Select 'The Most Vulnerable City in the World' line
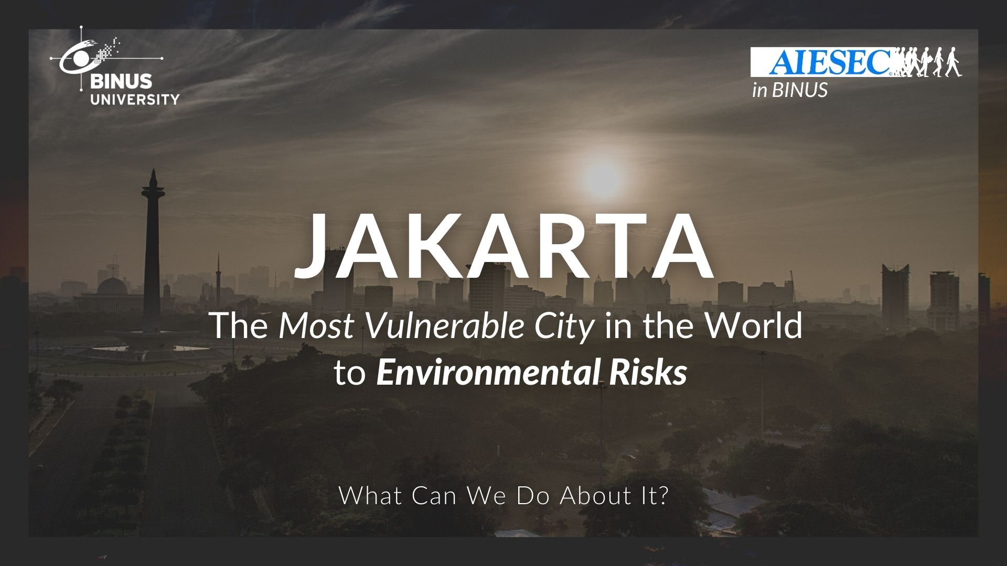 tap(506, 325)
